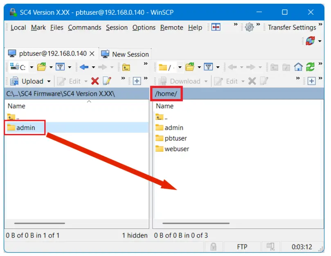The height and width of the screenshot is (256, 331).
Task: Refresh the remote panel
Action: pyautogui.click(x=310, y=67)
